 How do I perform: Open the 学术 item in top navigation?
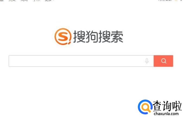(37, 1)
